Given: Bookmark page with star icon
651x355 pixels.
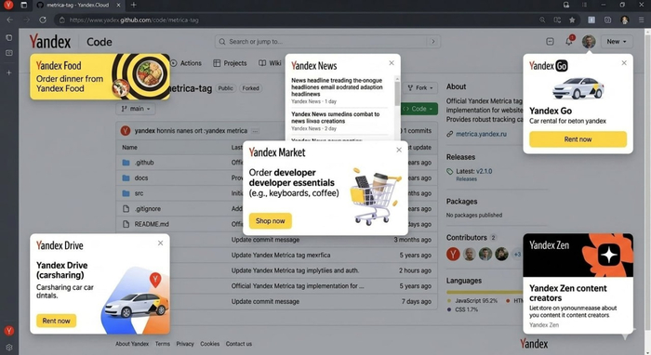Looking at the screenshot, I should [572, 20].
